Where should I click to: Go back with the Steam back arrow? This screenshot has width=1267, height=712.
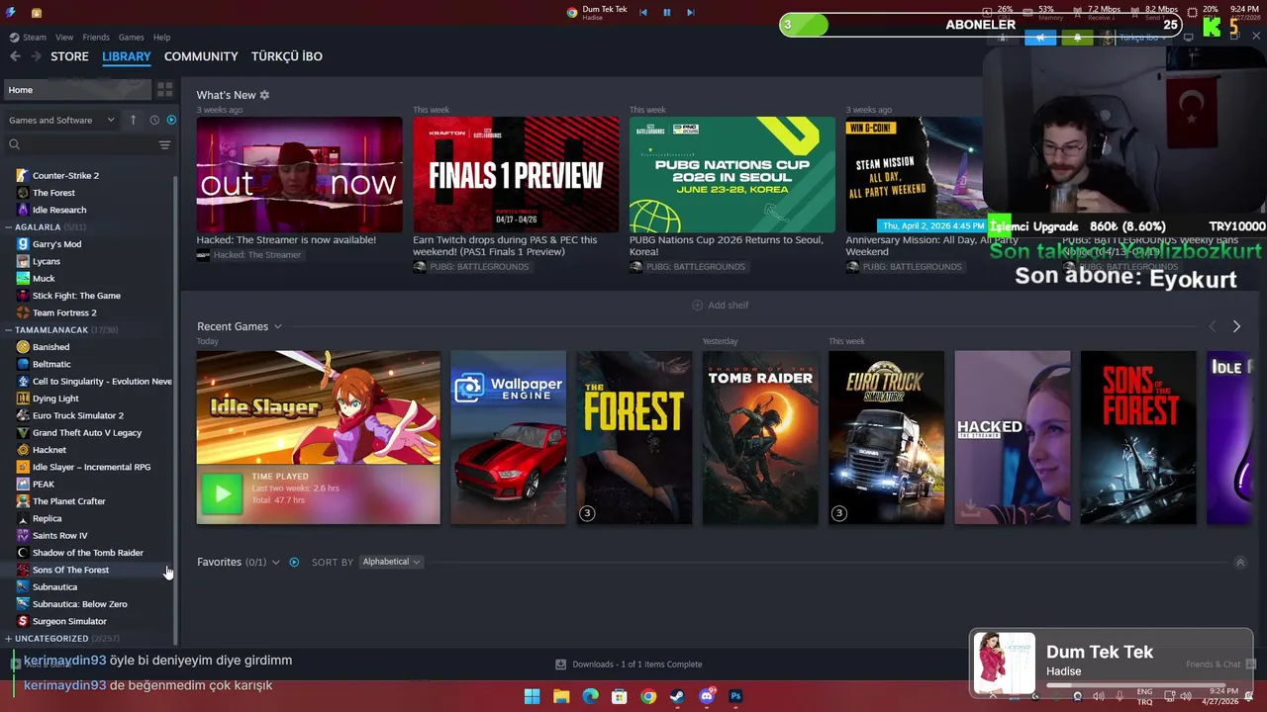point(15,56)
